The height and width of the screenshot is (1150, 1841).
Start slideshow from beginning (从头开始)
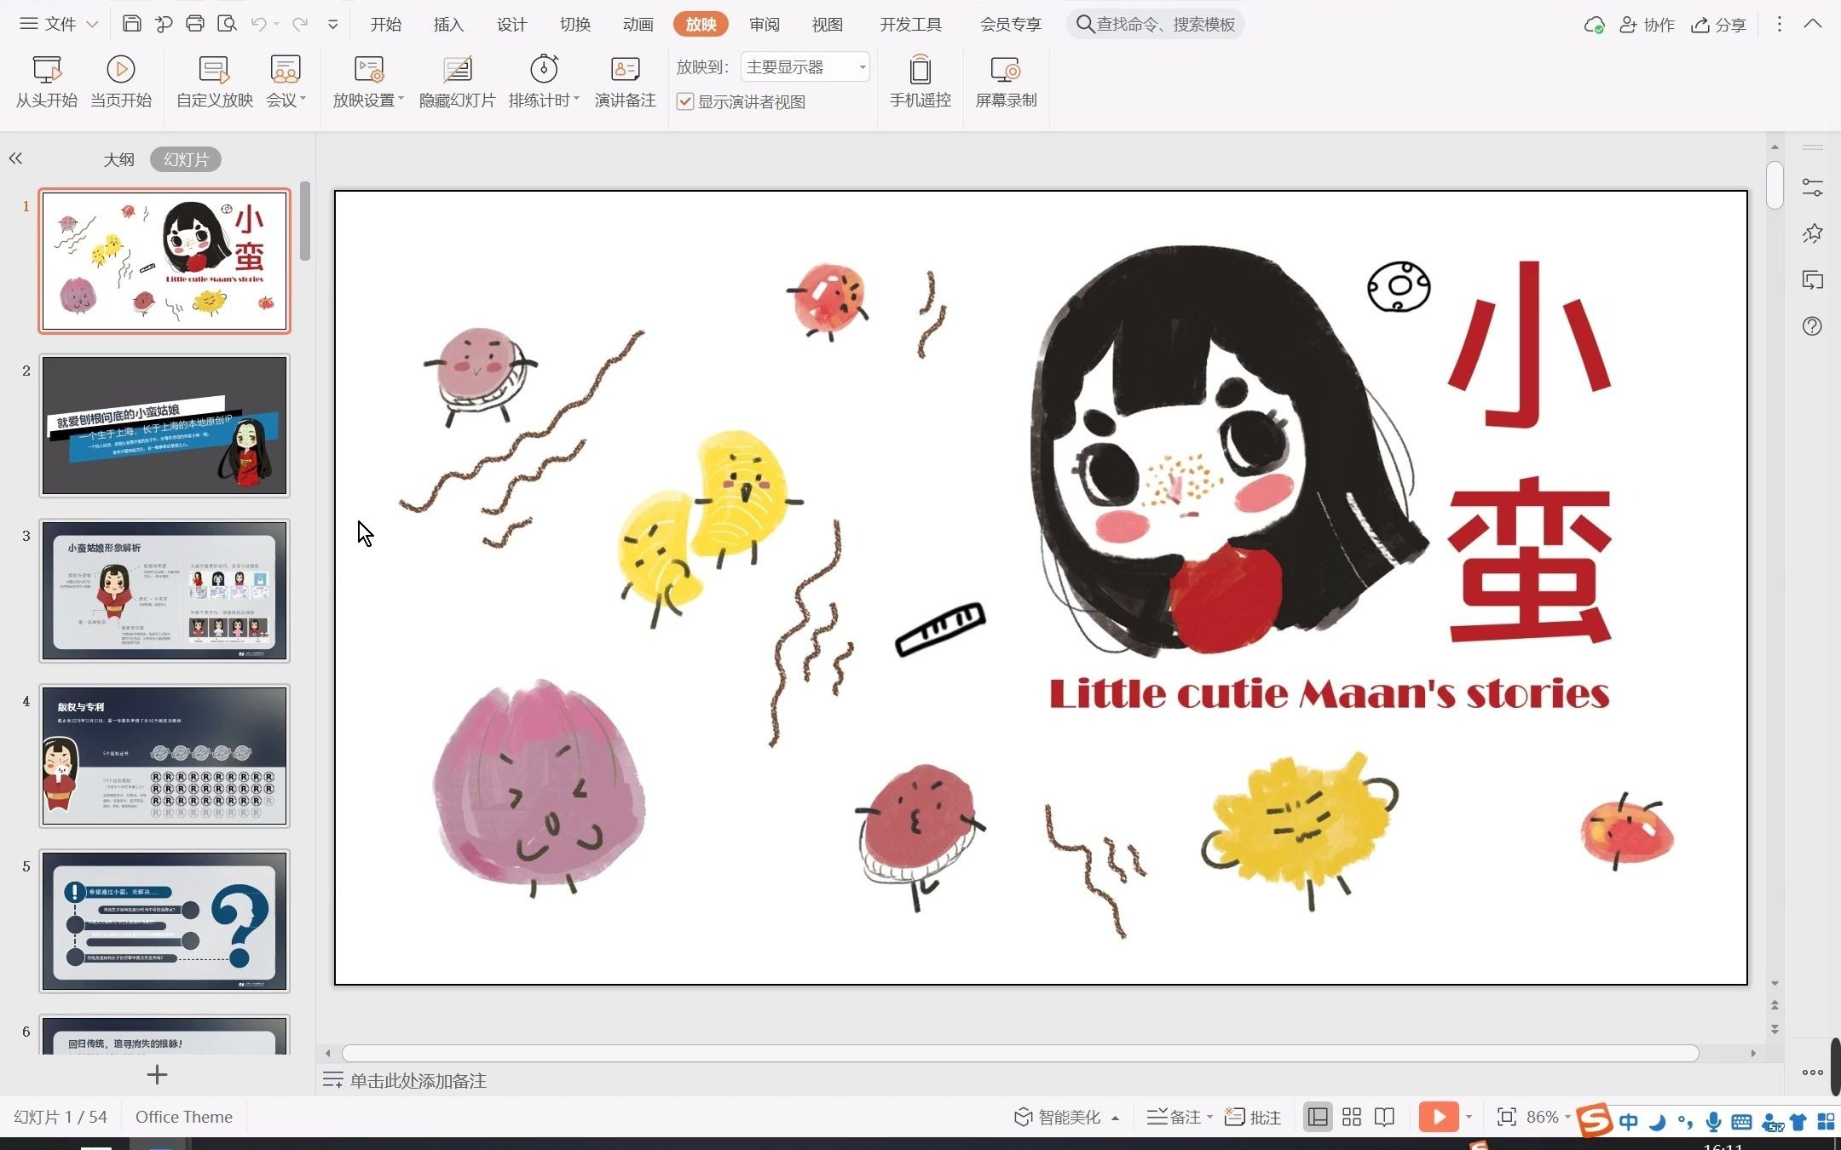point(47,82)
